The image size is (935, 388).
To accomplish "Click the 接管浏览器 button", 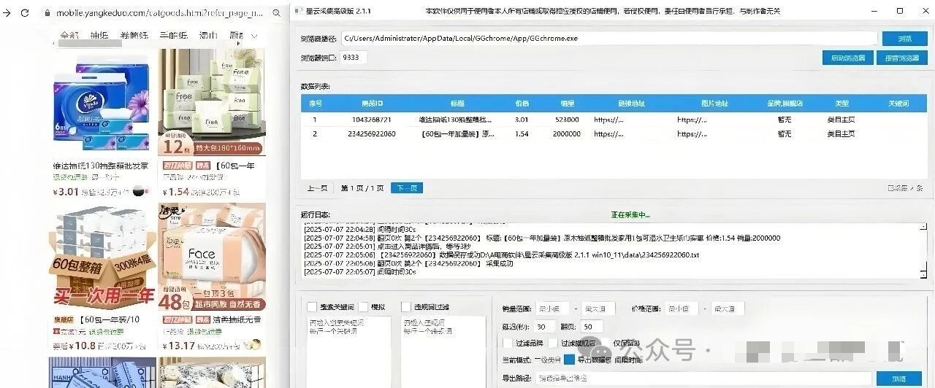I will [901, 58].
